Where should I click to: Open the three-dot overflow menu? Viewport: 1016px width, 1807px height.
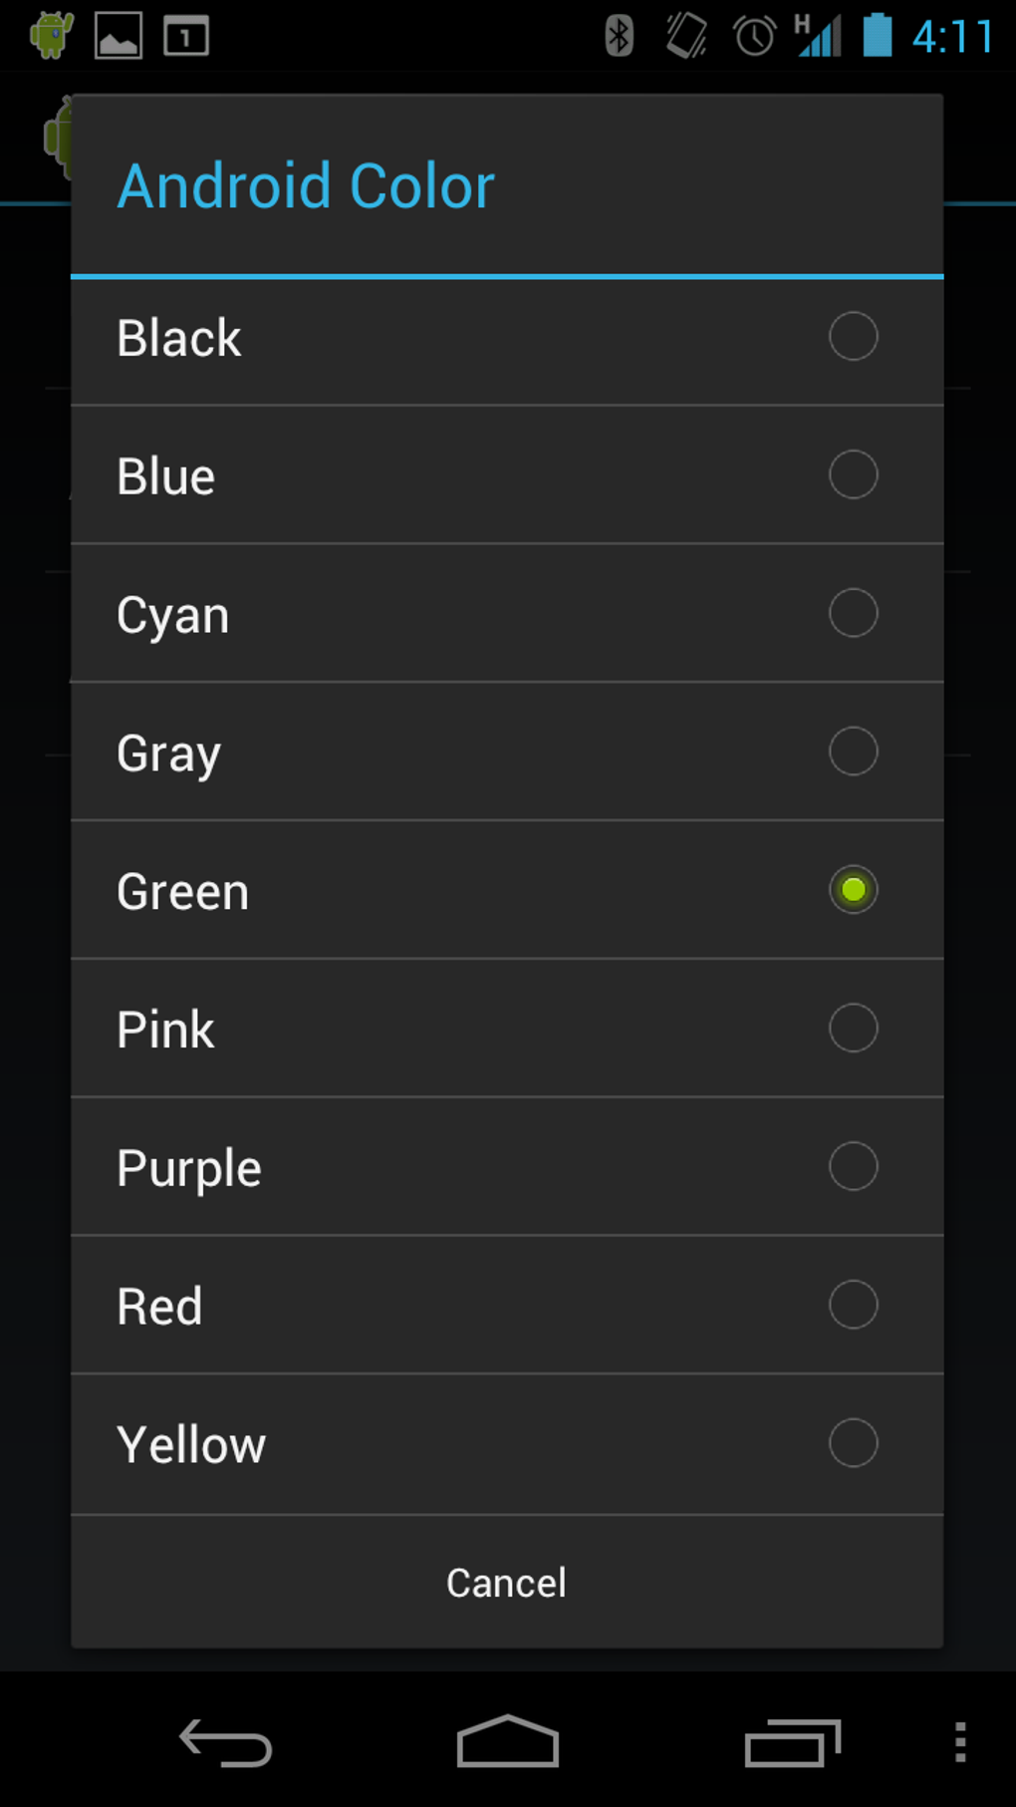pyautogui.click(x=960, y=1743)
